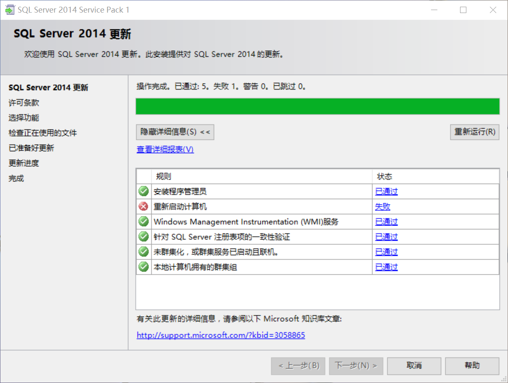Click red failure icon for 重新启动计算机 rule

click(144, 207)
